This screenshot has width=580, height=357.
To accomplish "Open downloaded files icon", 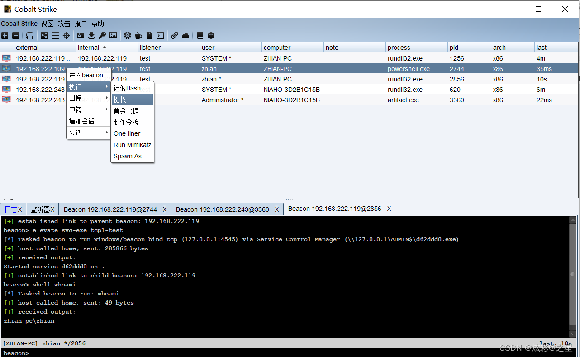I will click(91, 35).
